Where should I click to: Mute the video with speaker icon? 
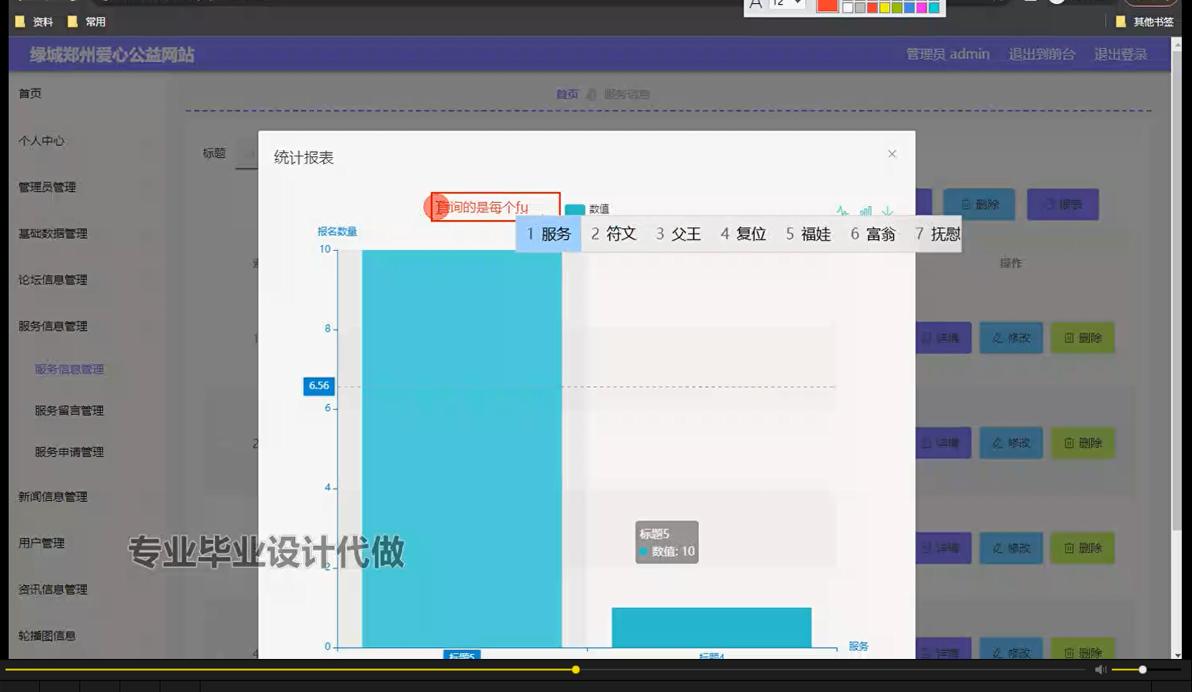(x=1100, y=670)
